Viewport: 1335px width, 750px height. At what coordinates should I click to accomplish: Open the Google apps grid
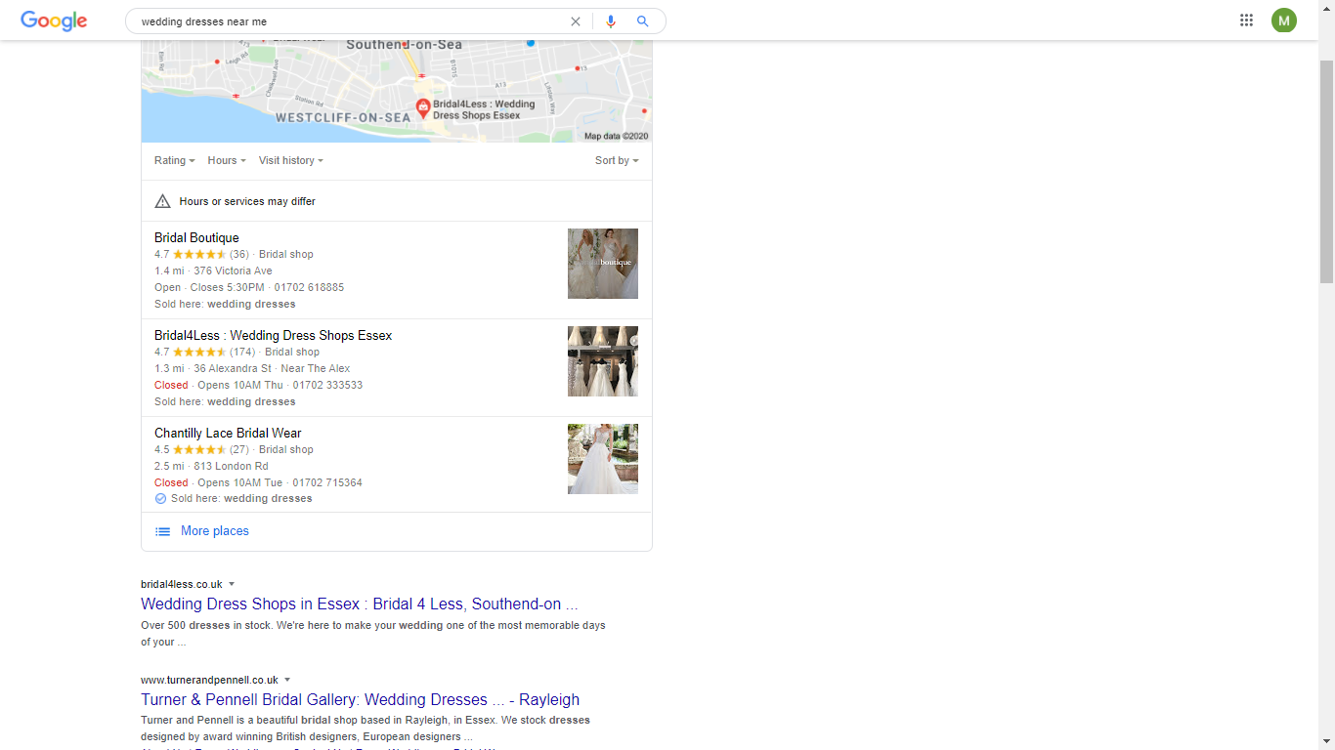[1246, 21]
